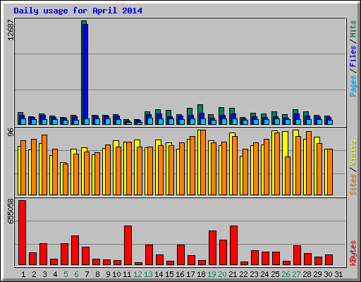Click the x-axis day label 4
Image resolution: width=361 pixels, height=282 pixels.
(x=55, y=274)
